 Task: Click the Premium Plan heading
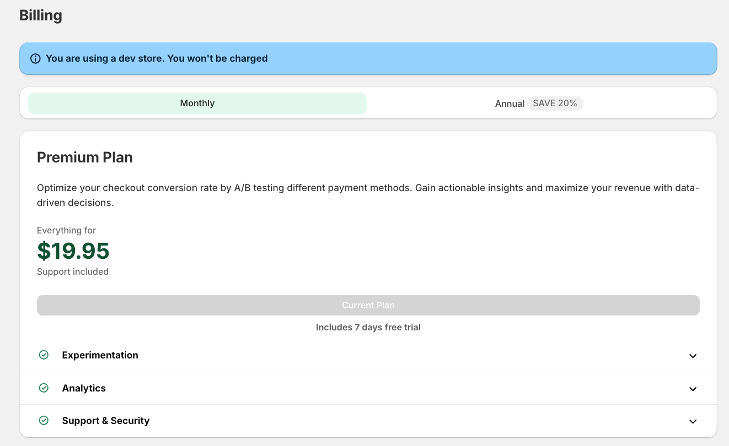(x=85, y=157)
